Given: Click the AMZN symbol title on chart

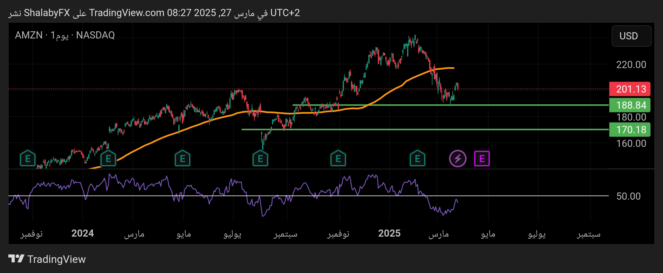Looking at the screenshot, I should (29, 35).
